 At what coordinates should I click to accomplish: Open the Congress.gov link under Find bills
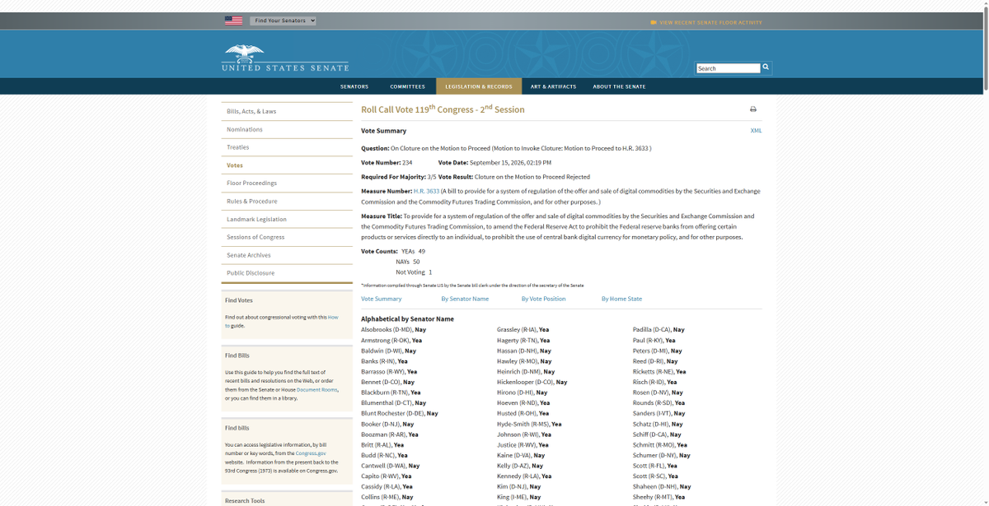311,453
